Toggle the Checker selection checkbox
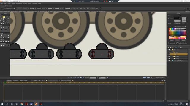The height and width of the screenshot is (106, 190). click(x=177, y=43)
